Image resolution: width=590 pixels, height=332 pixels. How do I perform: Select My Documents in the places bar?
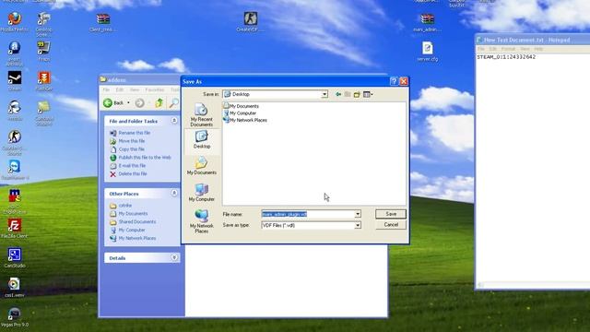pos(202,166)
